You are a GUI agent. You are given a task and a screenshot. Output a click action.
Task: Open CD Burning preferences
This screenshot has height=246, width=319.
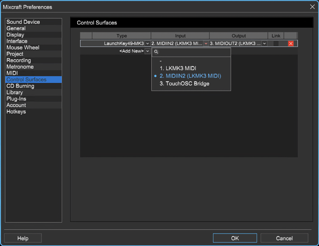[33, 86]
